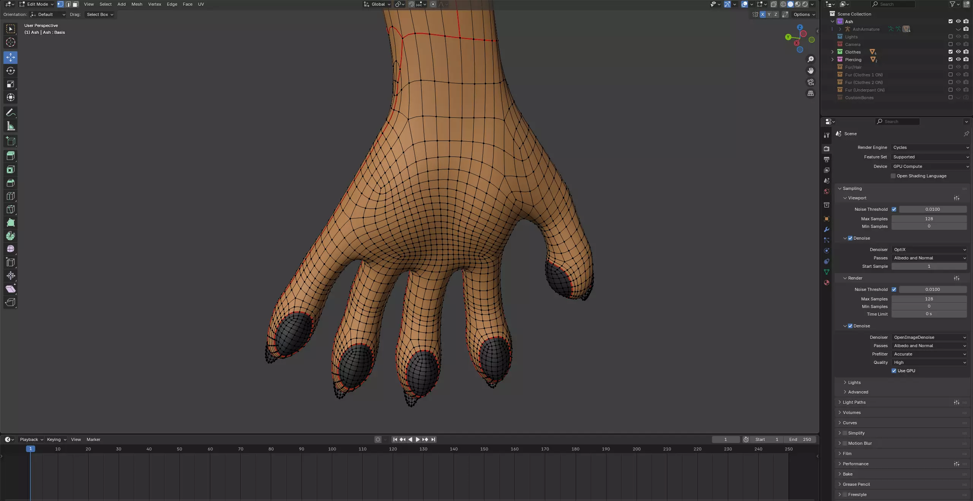Choose the Measure tool

[11, 126]
